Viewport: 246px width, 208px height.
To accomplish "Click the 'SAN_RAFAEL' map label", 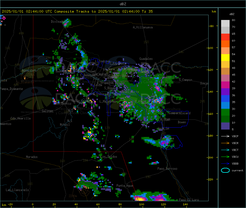I will [x=100, y=75].
